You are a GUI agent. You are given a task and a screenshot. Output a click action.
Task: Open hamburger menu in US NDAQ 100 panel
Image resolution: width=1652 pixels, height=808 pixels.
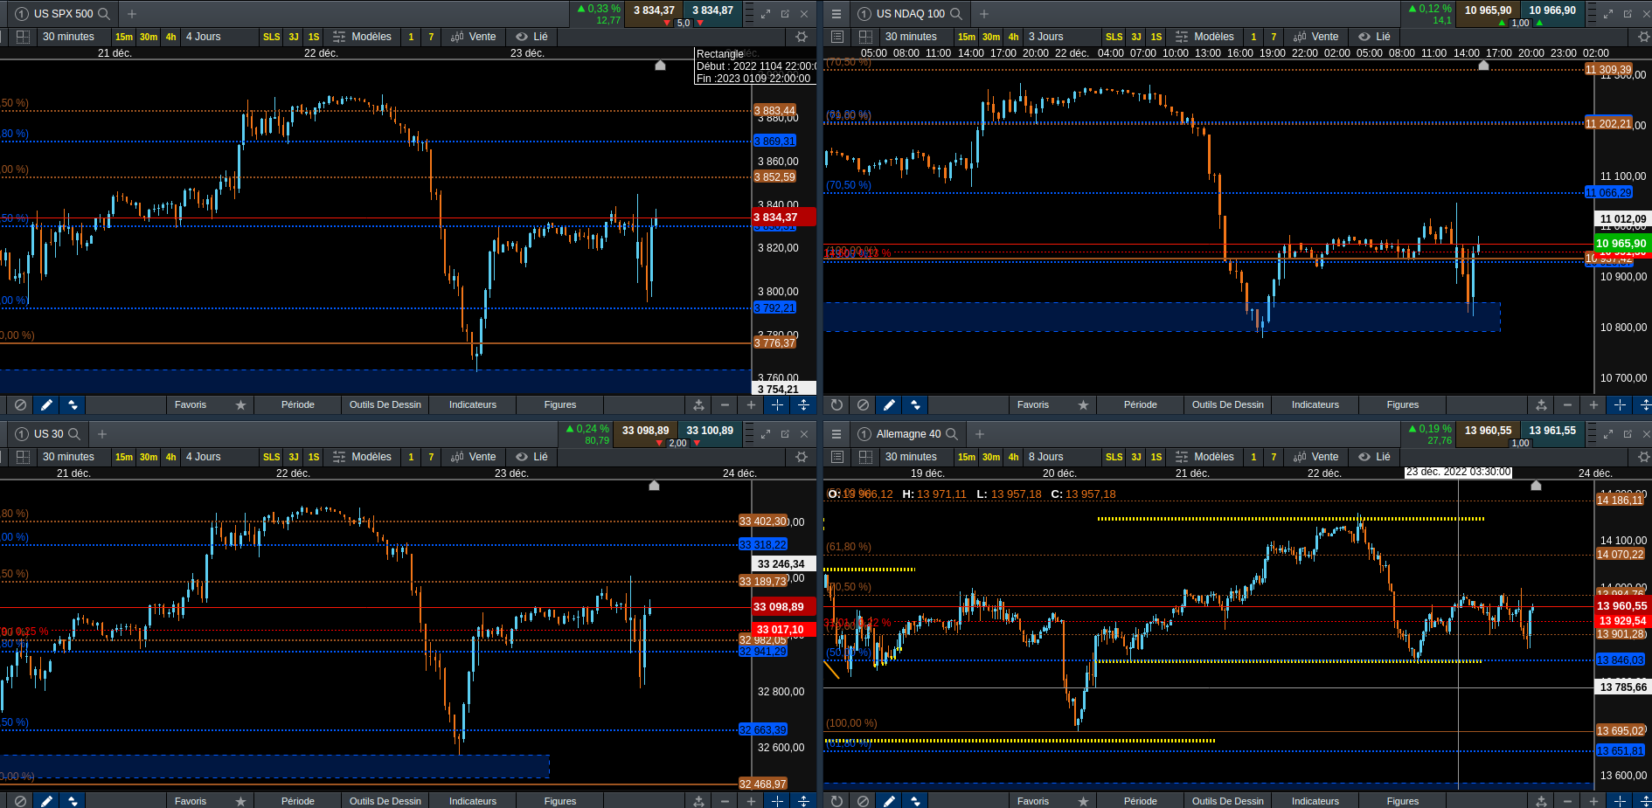tap(836, 14)
